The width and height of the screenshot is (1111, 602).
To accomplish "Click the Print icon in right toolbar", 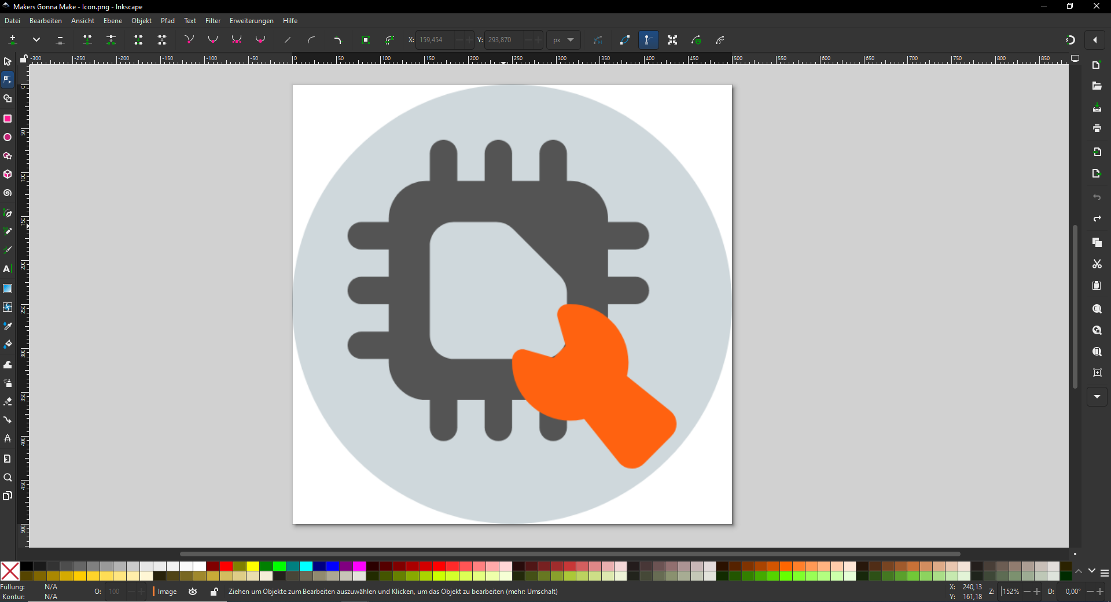I will (1097, 128).
